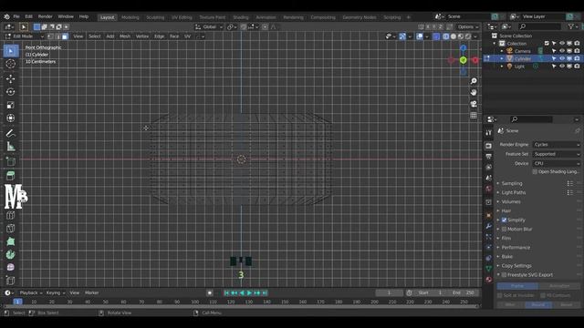Screen dimensions: 584x328
Task: Click the pan view hand icon
Action: (474, 92)
